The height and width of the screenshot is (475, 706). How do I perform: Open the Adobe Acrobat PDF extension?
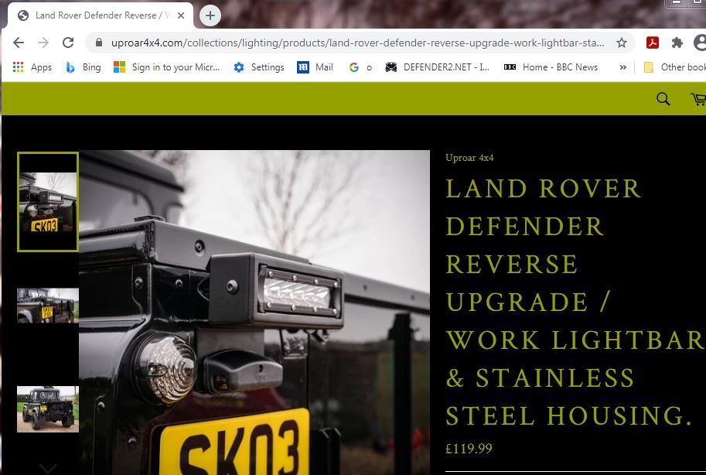(x=653, y=43)
